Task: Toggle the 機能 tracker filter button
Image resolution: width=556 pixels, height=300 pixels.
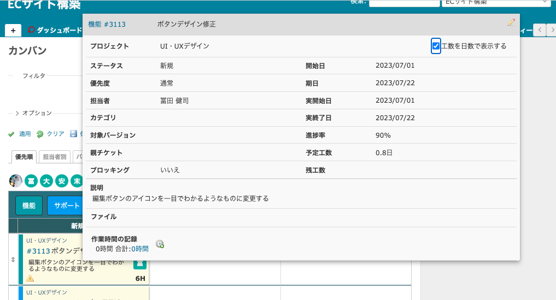Action: click(29, 205)
